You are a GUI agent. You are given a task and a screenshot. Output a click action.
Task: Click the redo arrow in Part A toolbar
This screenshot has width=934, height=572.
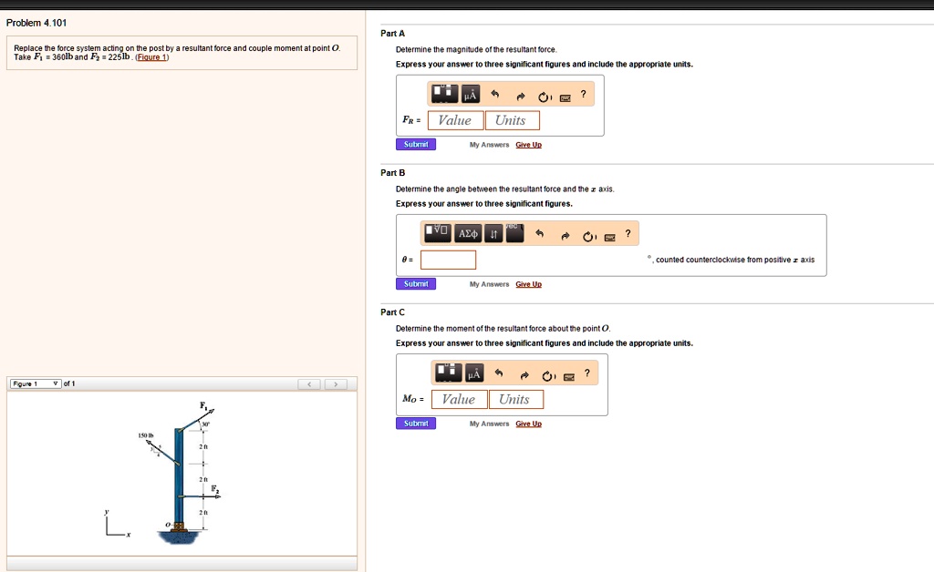(521, 94)
